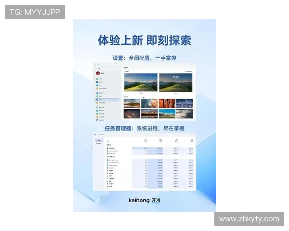The width and height of the screenshot is (289, 231).
Task: Select the highlighted personalization item in Settings sidebar
Action: tap(107, 100)
